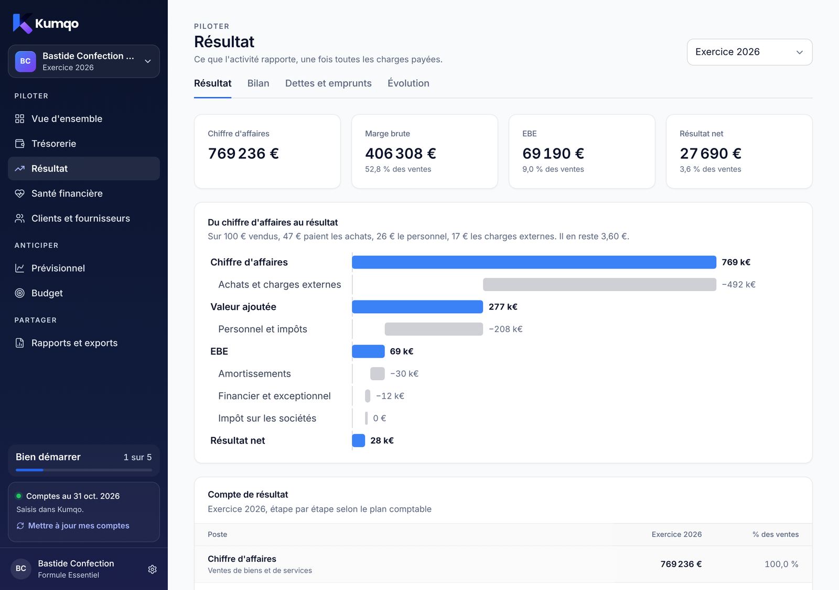
Task: Click the Valeur ajoutée 277 k€ bar
Action: [417, 307]
